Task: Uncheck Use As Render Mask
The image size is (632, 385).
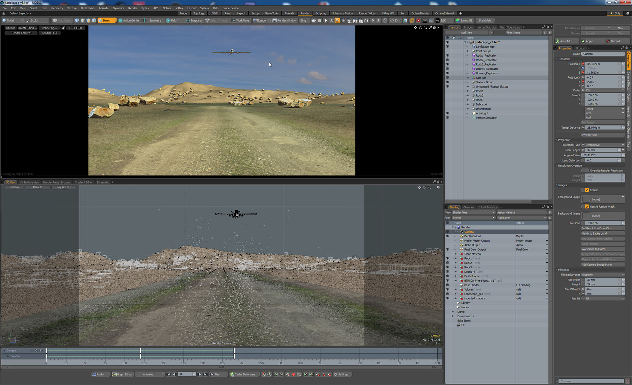Action: click(587, 207)
